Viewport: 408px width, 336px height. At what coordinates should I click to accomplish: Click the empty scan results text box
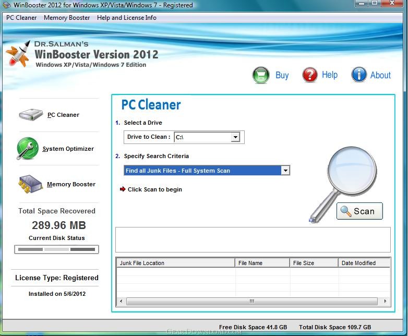point(253,239)
